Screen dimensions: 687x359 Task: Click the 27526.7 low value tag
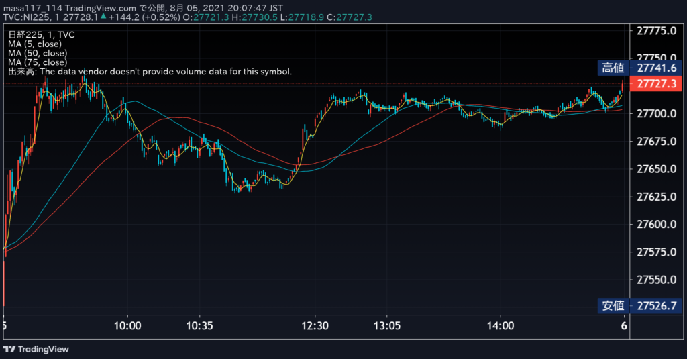[656, 305]
